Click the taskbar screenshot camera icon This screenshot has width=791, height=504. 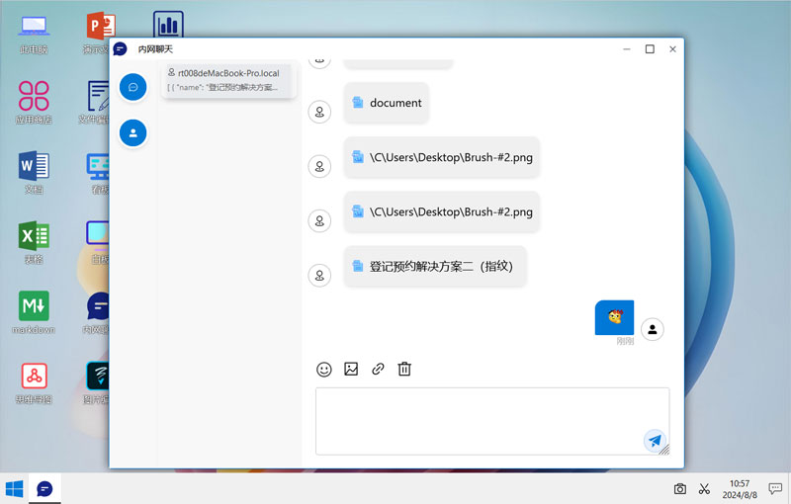click(x=680, y=488)
